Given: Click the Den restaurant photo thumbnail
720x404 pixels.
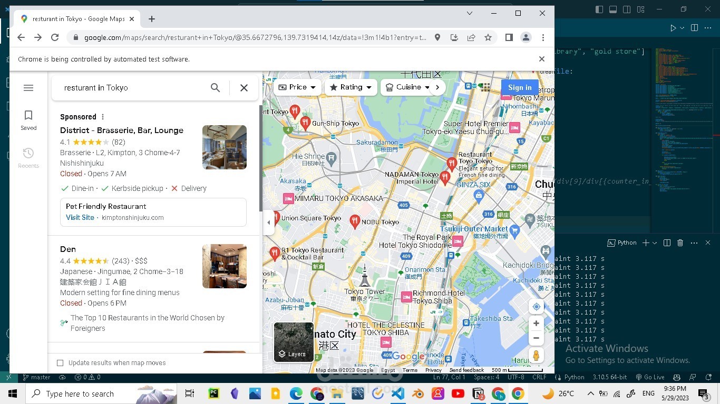Looking at the screenshot, I should [225, 266].
